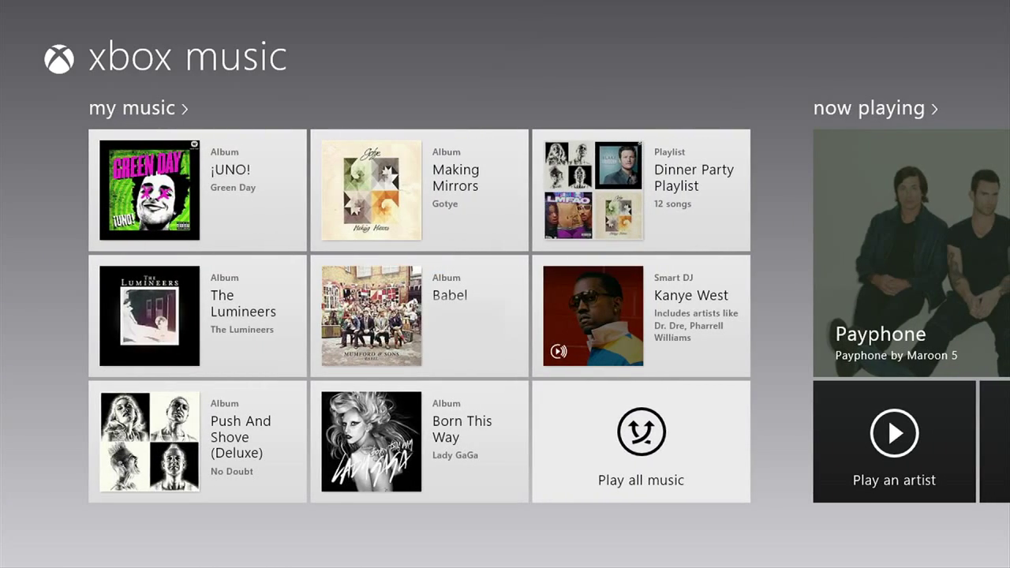The height and width of the screenshot is (568, 1010).
Task: Click the Play all music label
Action: tap(641, 480)
